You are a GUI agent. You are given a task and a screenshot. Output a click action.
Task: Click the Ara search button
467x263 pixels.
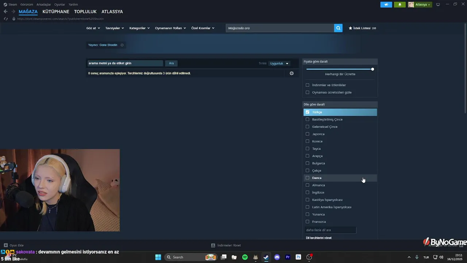coord(171,63)
